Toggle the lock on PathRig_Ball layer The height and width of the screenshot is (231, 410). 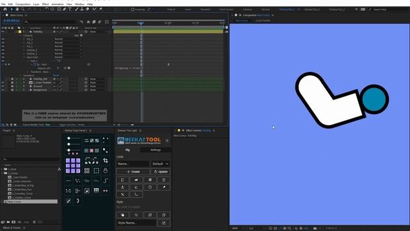(12, 79)
